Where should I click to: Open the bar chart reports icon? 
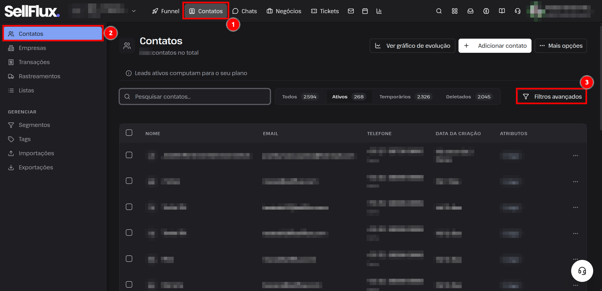tap(379, 11)
